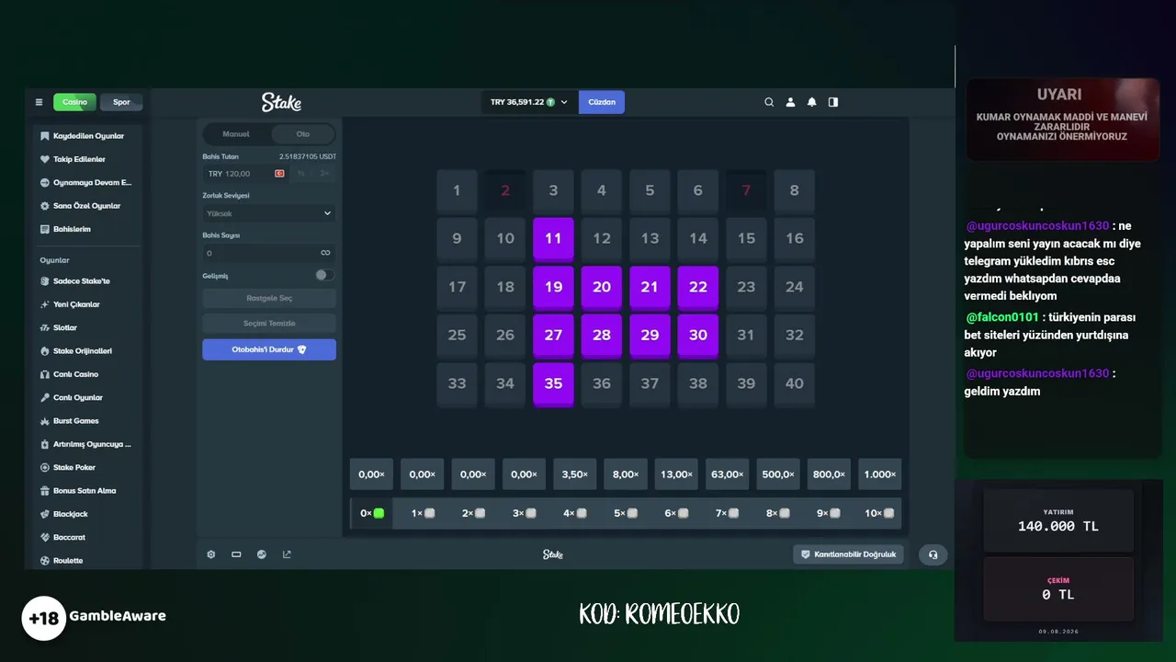Open live support headset button

933,554
